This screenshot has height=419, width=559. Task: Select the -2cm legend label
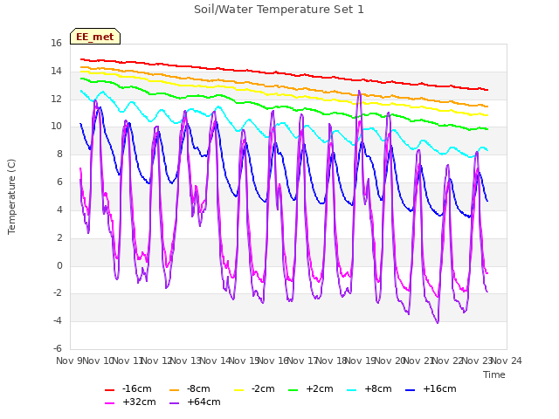(263, 388)
